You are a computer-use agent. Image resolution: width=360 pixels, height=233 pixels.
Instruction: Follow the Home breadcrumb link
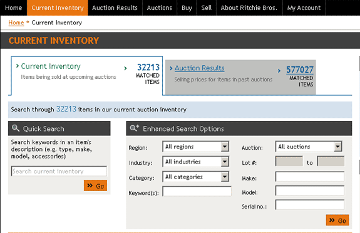point(16,23)
